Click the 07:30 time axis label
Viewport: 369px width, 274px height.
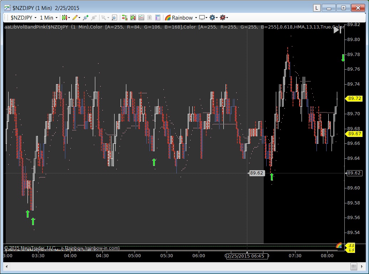295,256
